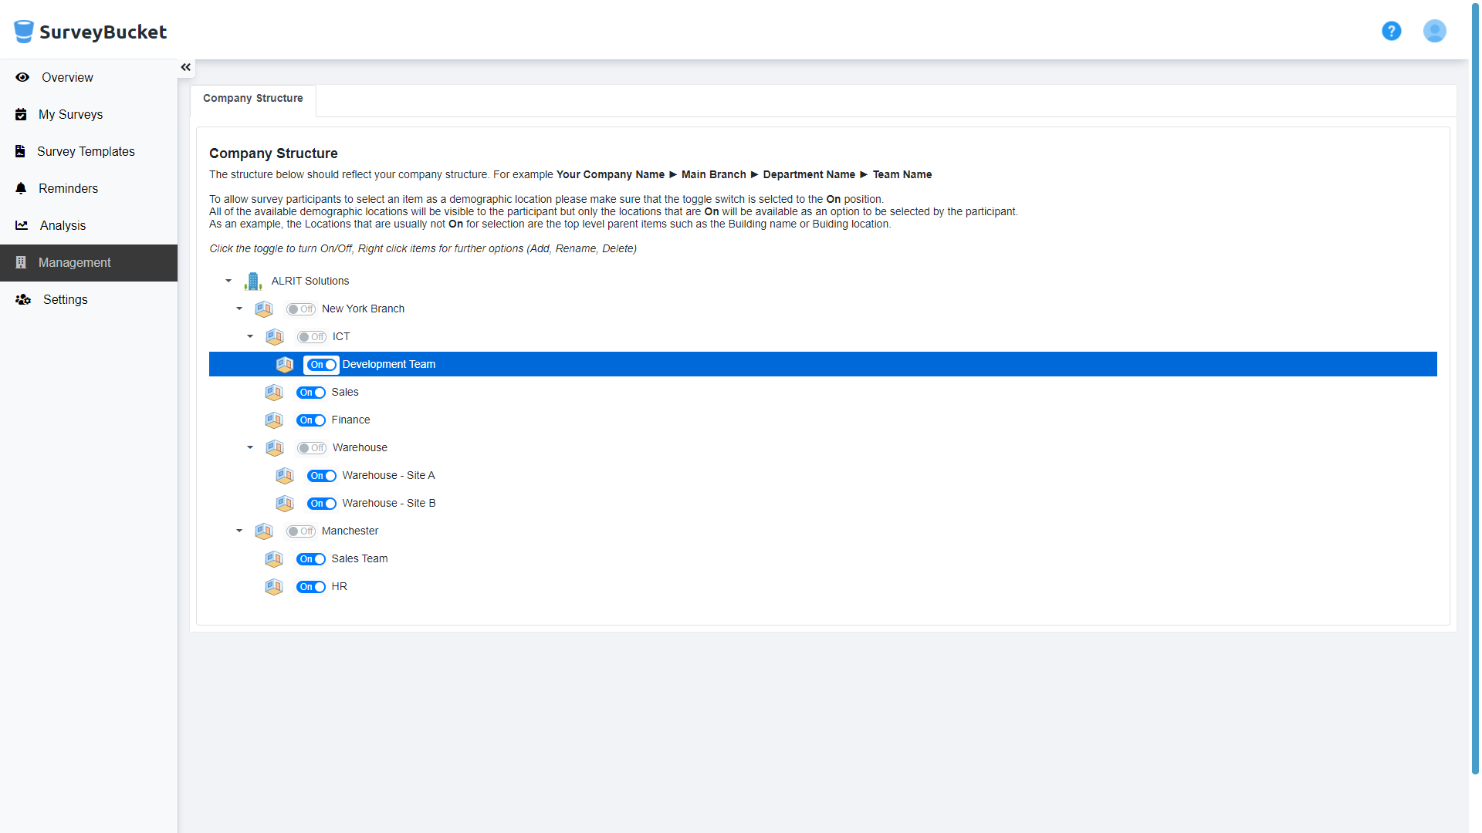Screen dimensions: 1482x833
Task: Click the Management building icon
Action: tap(21, 262)
